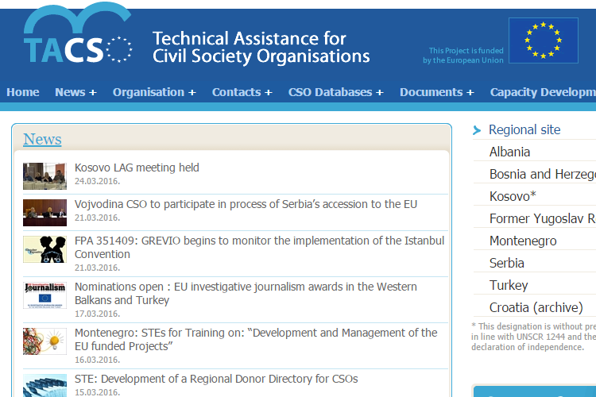Click the date 24.03.2016.
596x397 pixels.
tap(97, 181)
